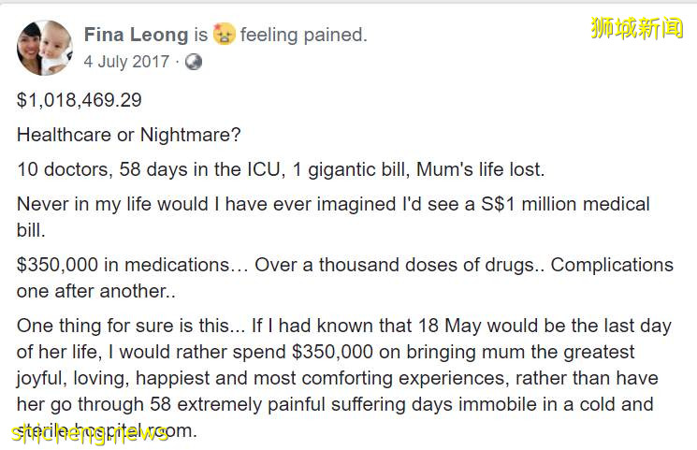The height and width of the screenshot is (450, 697).
Task: Click the 'Never in my life' paragraph
Action: click(187, 205)
